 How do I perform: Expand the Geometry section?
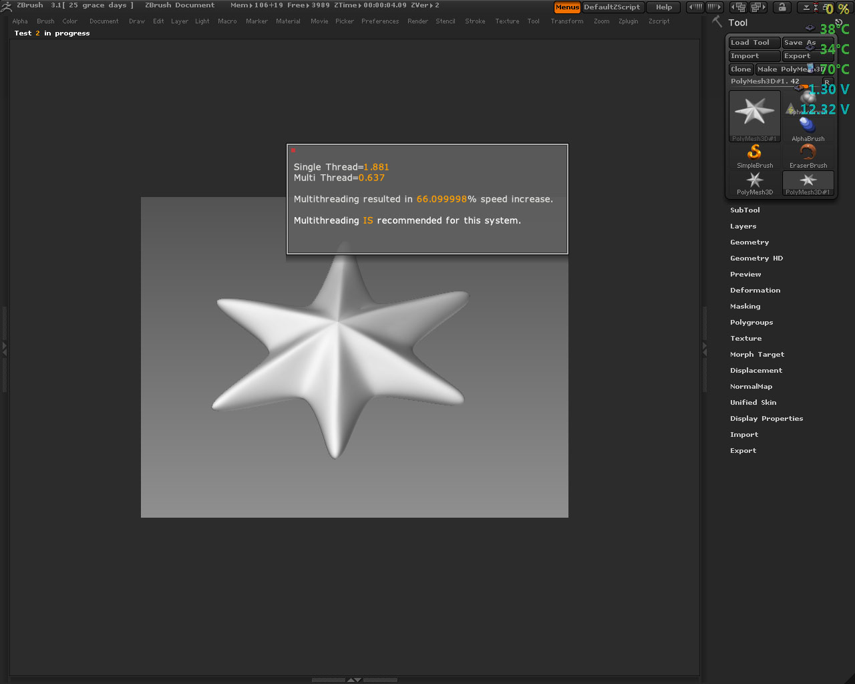point(749,242)
